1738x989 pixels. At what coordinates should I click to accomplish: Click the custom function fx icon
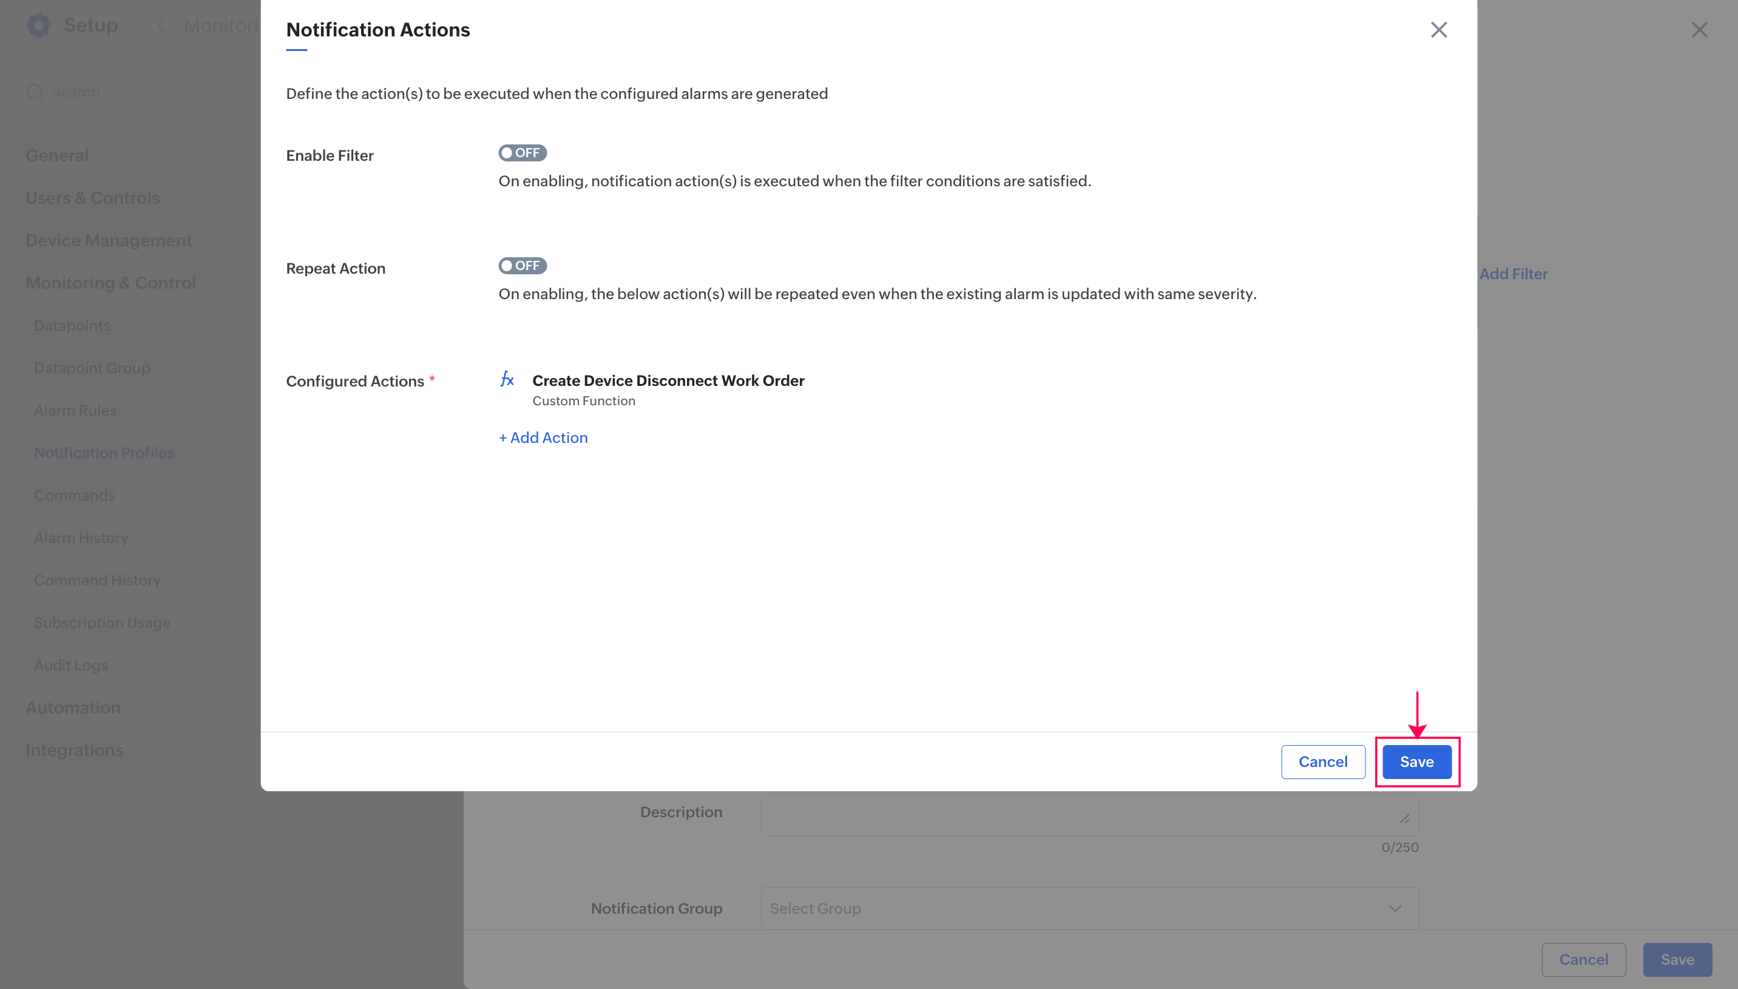507,379
